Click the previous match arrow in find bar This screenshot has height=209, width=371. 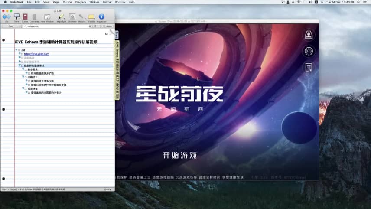point(95,26)
